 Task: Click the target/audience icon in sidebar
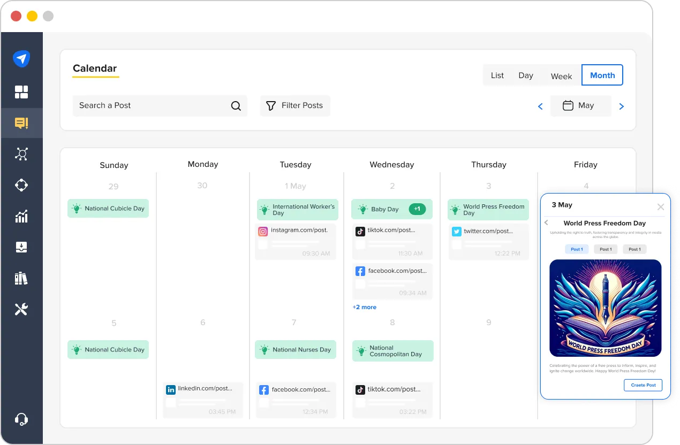22,185
